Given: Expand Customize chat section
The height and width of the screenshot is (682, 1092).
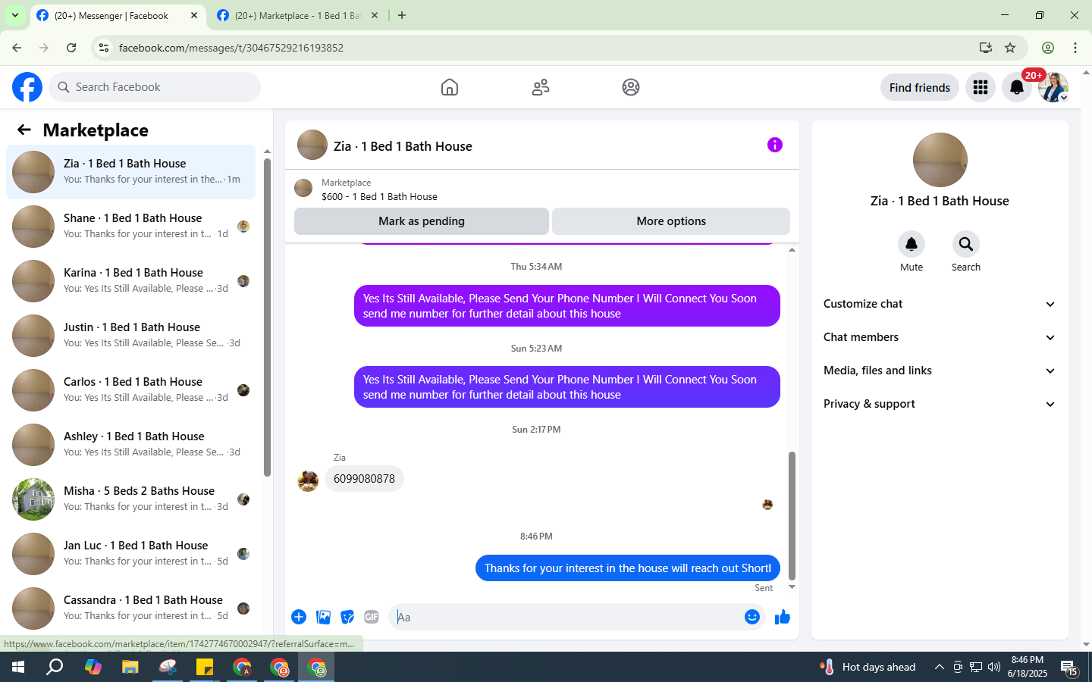Looking at the screenshot, I should [x=940, y=304].
